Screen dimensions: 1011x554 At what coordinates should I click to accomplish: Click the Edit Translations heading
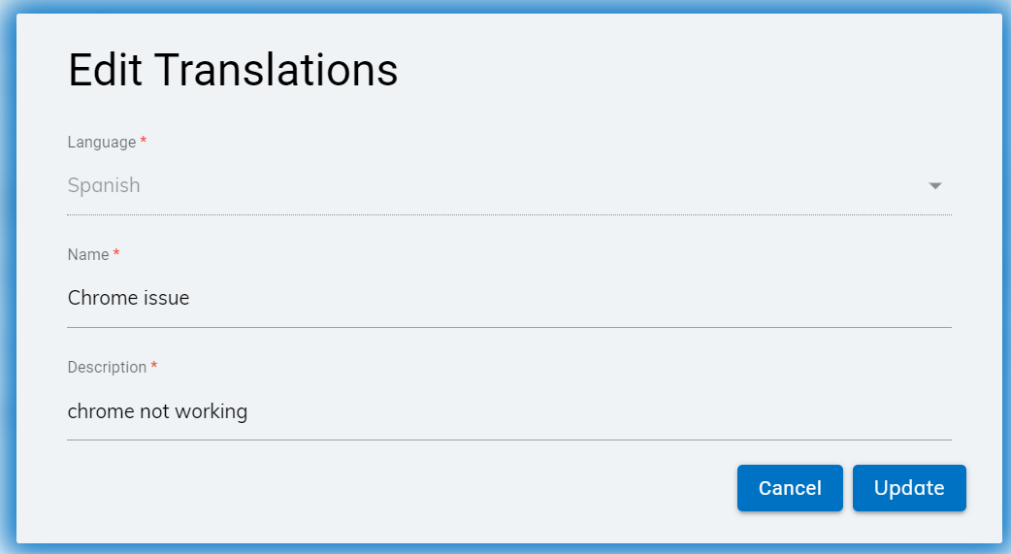(233, 71)
